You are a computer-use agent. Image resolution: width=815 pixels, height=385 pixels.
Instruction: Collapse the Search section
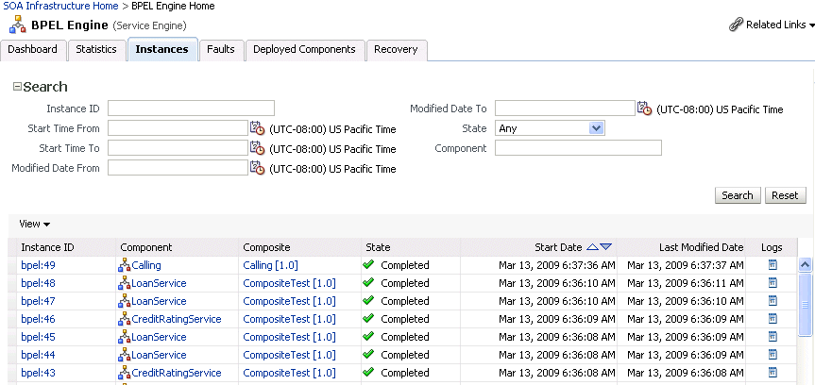pos(17,87)
